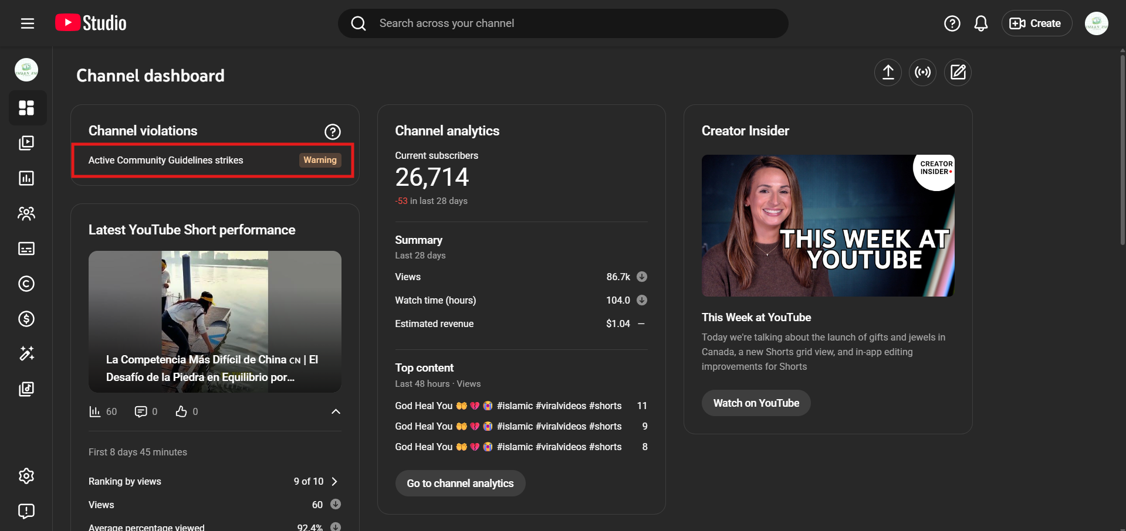
Task: Open the Community sidebar item
Action: (26, 213)
